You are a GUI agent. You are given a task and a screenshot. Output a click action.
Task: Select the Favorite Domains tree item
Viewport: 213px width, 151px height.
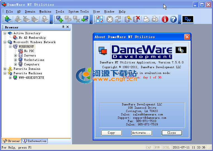click(27, 69)
